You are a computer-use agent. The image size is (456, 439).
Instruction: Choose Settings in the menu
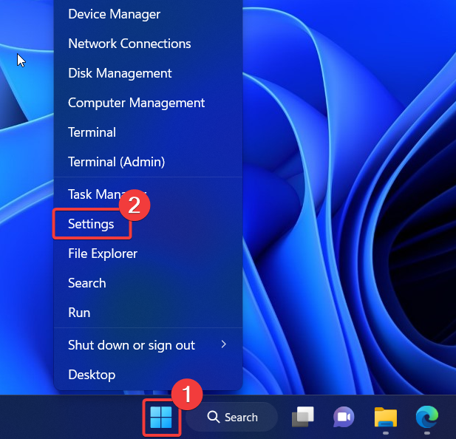(148, 224)
